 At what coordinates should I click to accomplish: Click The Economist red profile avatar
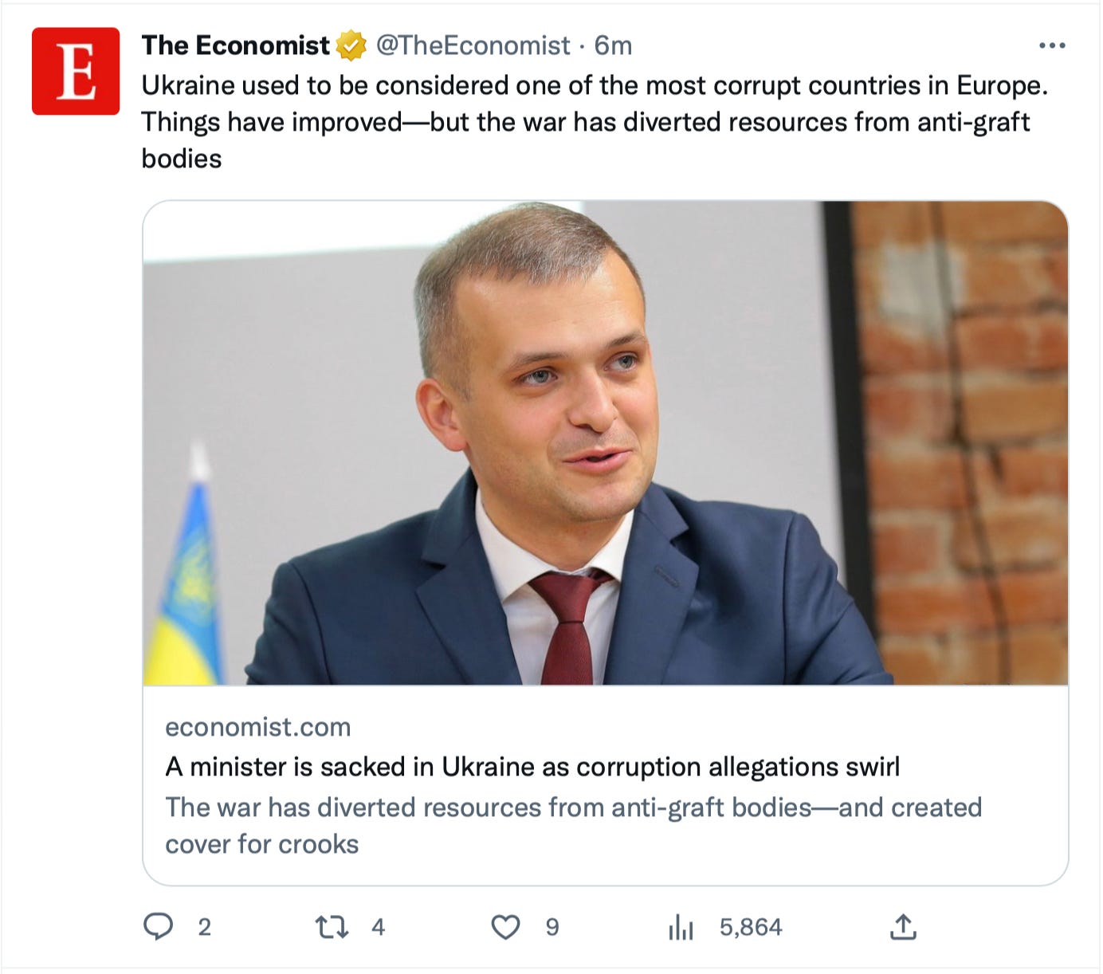click(x=76, y=71)
